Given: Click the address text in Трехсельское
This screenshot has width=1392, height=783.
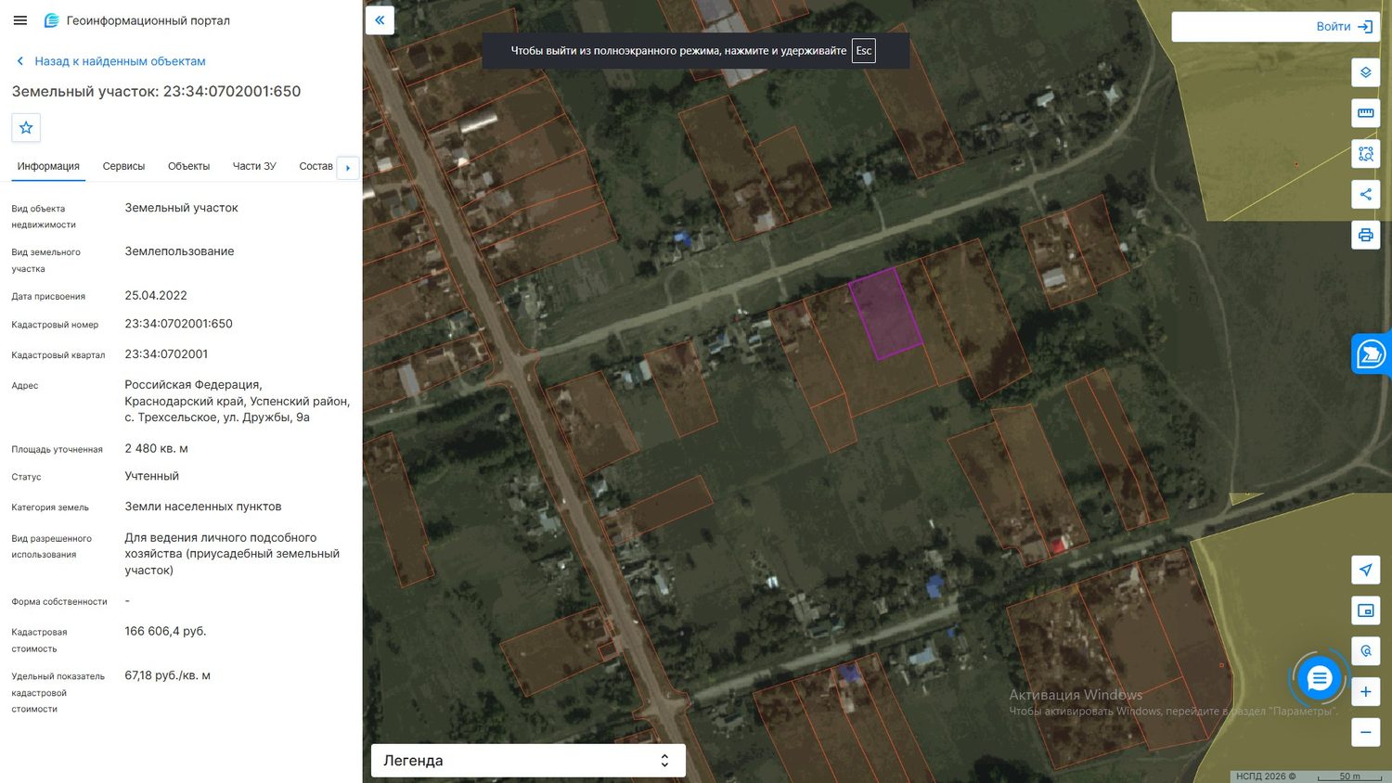Looking at the screenshot, I should pyautogui.click(x=238, y=402).
